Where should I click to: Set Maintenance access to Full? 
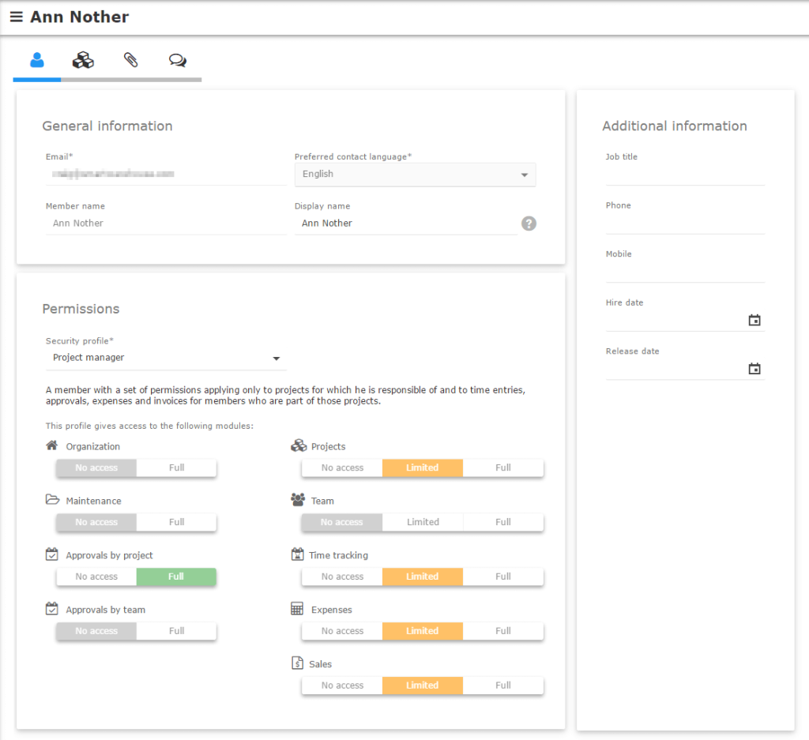click(x=176, y=522)
